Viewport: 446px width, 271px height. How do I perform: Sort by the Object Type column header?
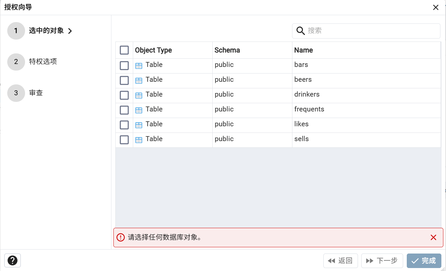(x=153, y=50)
